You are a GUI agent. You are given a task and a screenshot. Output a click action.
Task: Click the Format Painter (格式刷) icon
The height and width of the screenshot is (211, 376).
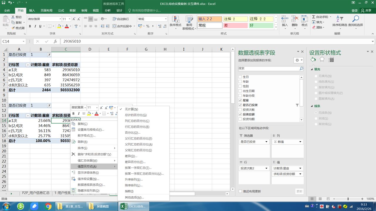click(13, 28)
